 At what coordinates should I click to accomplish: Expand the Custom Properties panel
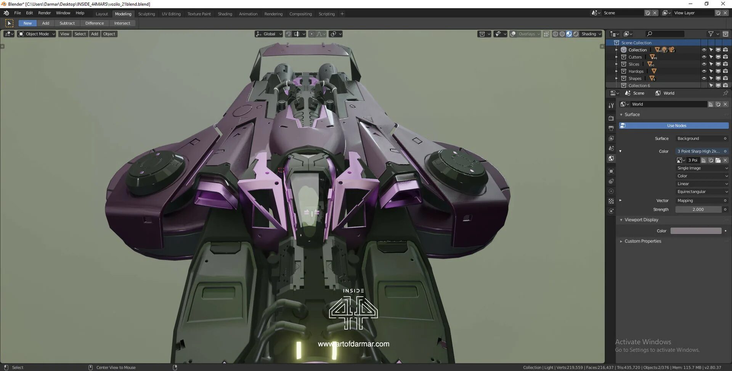click(621, 241)
